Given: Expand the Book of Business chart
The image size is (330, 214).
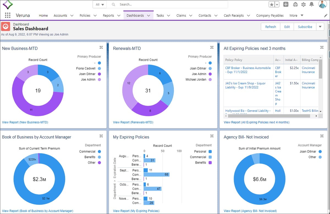Looking at the screenshot, I should (x=101, y=136).
